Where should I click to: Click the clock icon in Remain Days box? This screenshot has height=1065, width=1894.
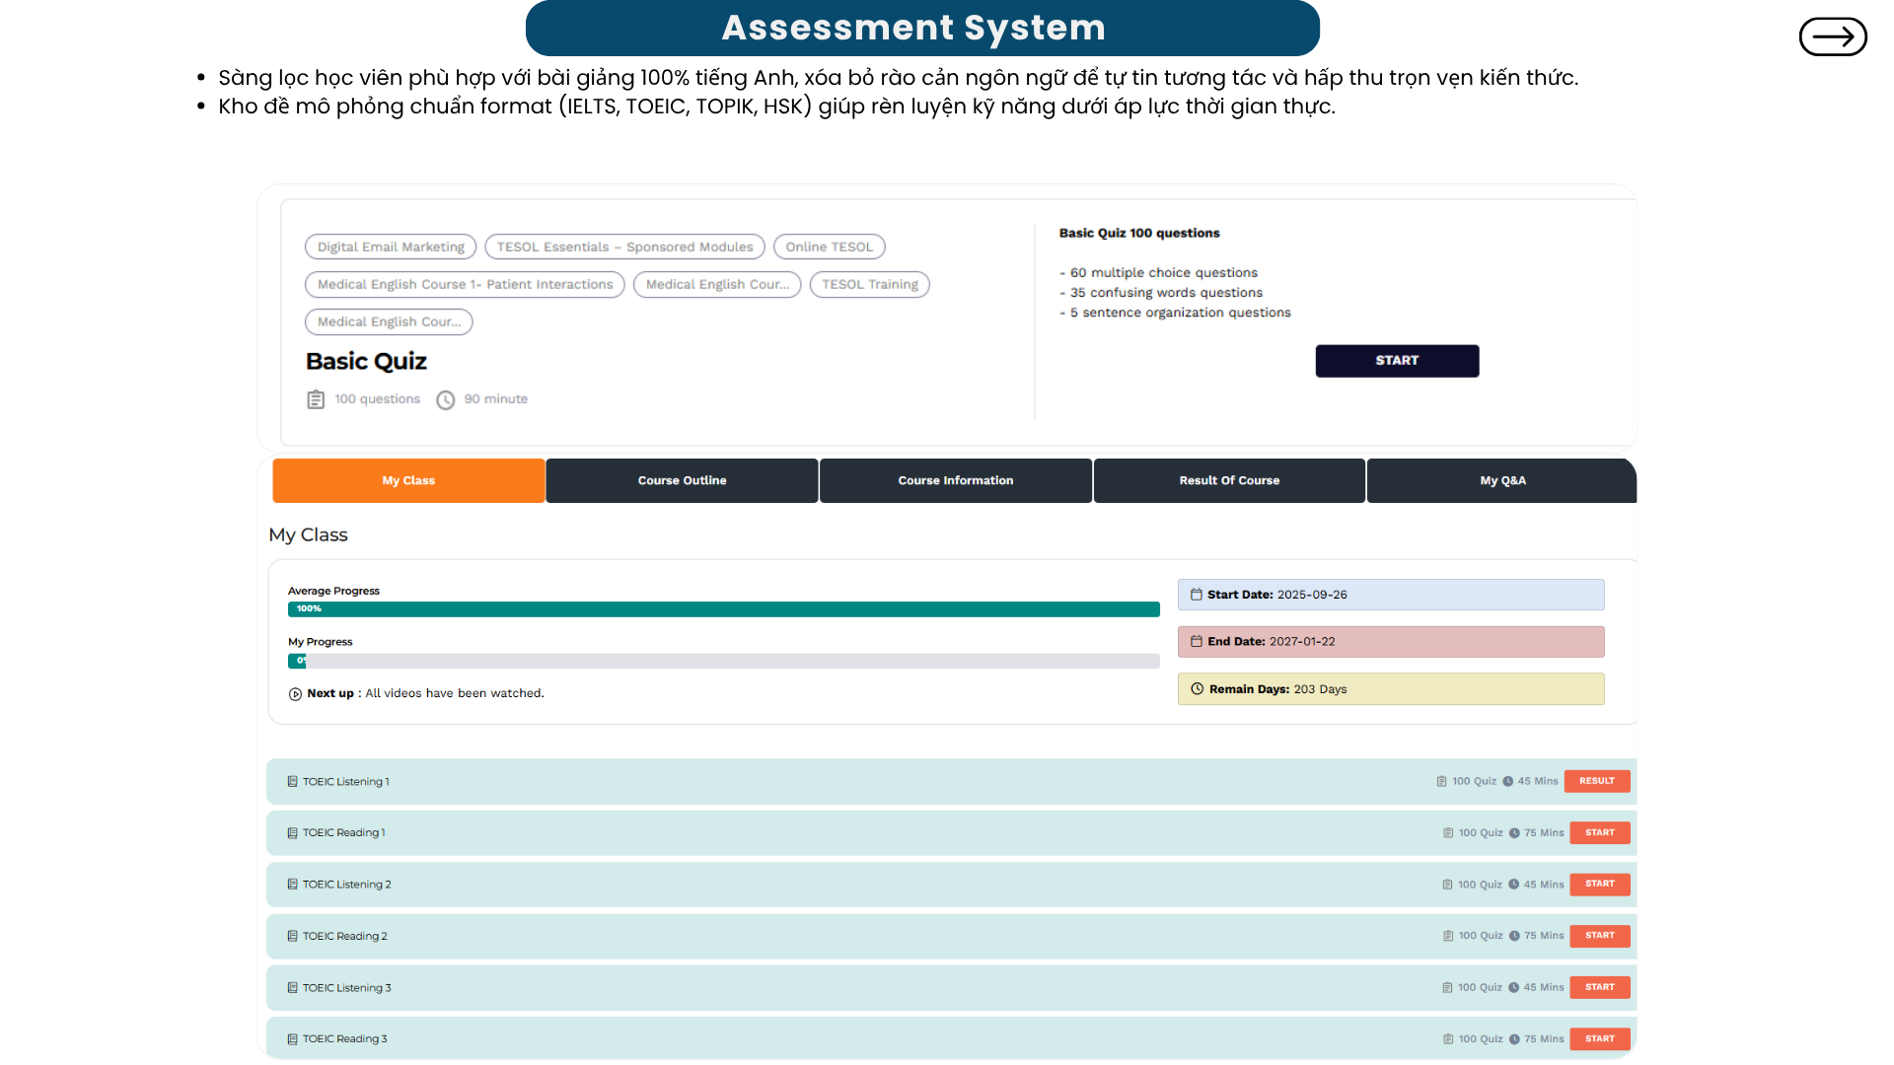tap(1198, 689)
